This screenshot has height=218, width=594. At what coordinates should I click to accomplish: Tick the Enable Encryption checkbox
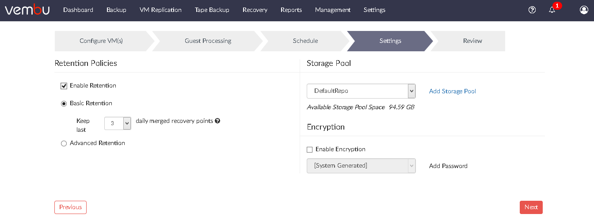coord(309,149)
